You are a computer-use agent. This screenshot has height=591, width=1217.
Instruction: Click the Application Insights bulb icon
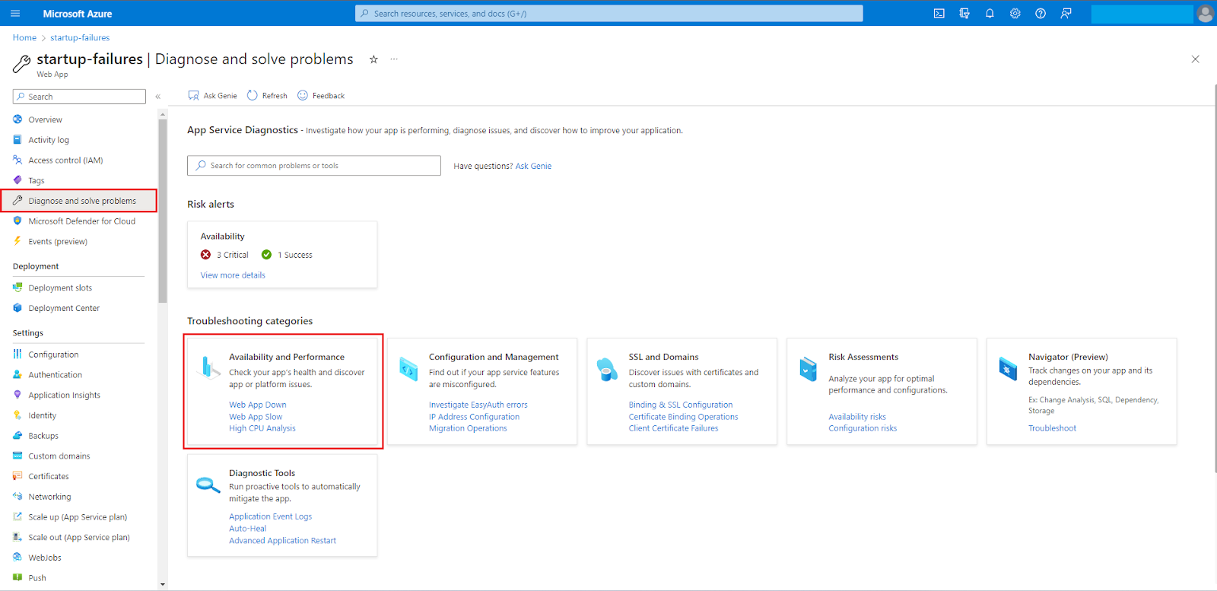[x=17, y=395]
